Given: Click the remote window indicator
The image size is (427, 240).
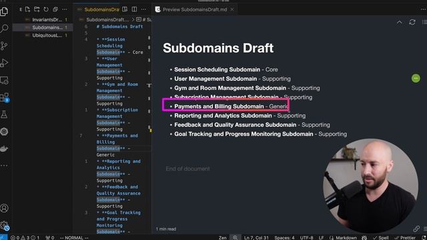Looking at the screenshot, I should (3, 237).
